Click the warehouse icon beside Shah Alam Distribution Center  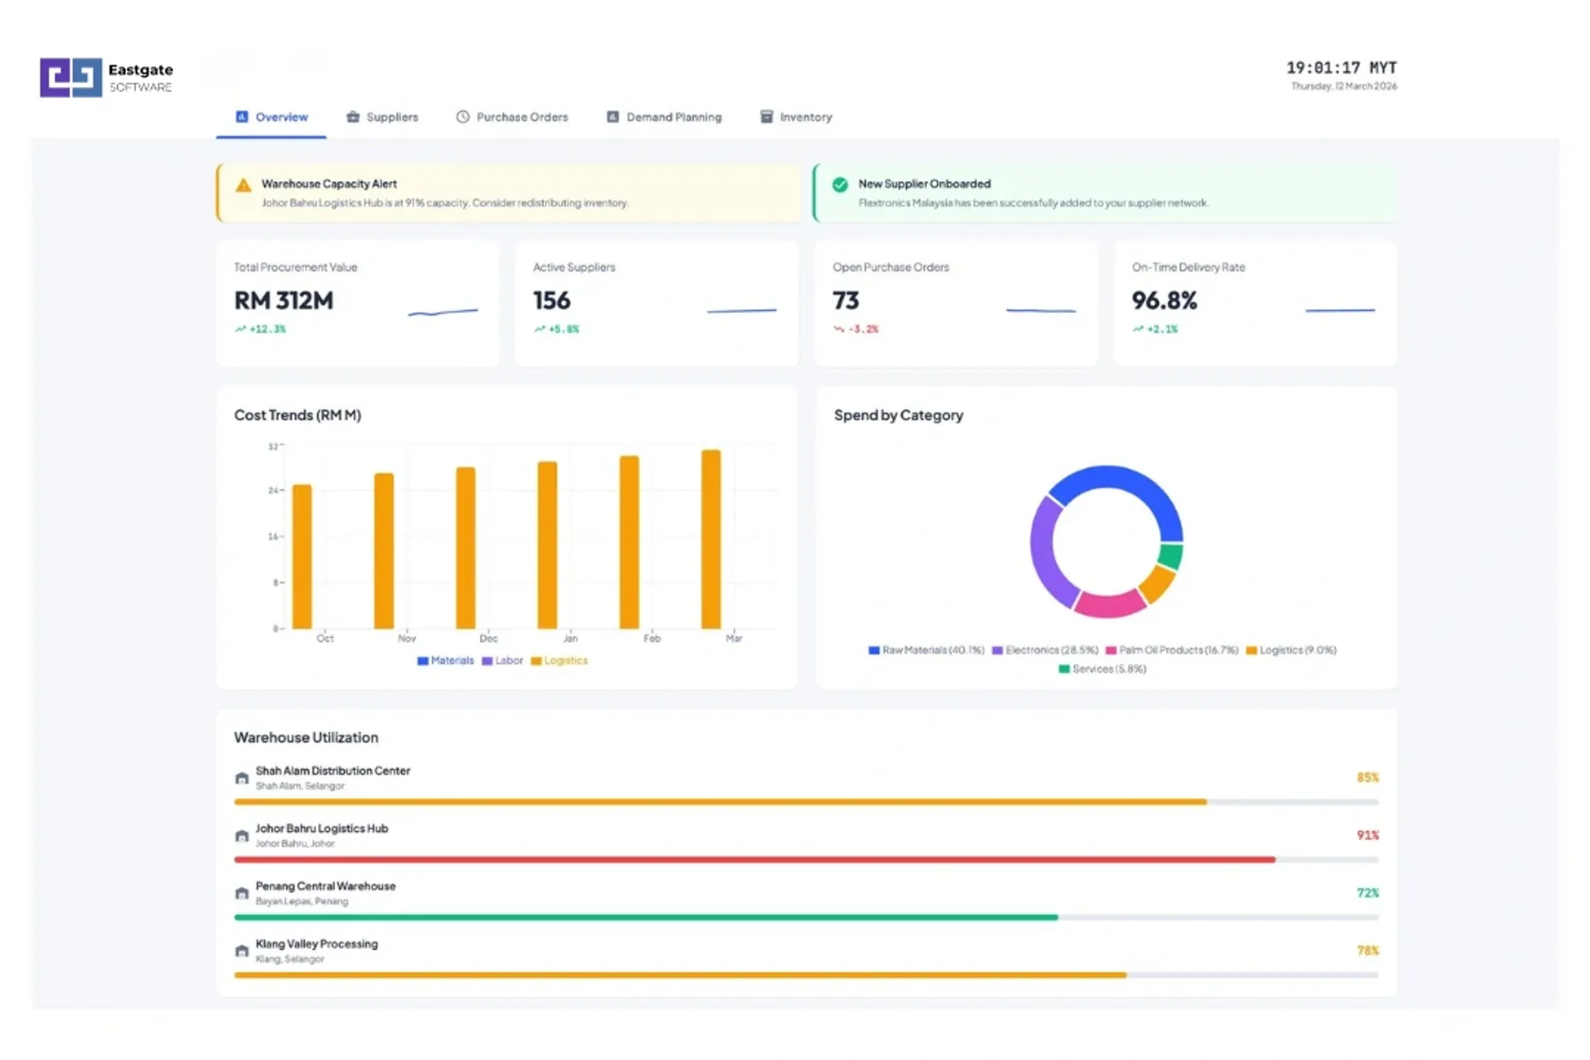point(241,777)
